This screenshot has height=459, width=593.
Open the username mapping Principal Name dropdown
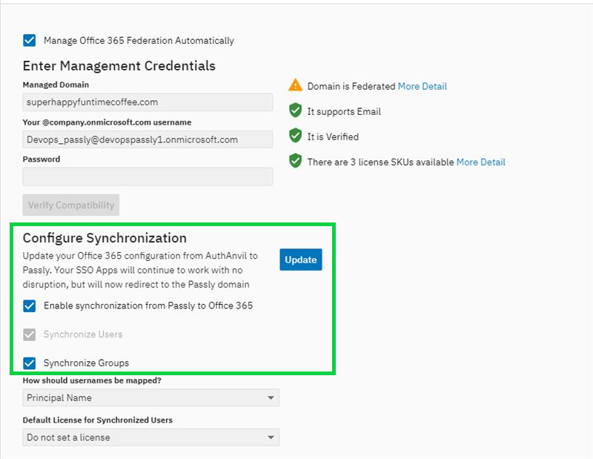click(151, 397)
